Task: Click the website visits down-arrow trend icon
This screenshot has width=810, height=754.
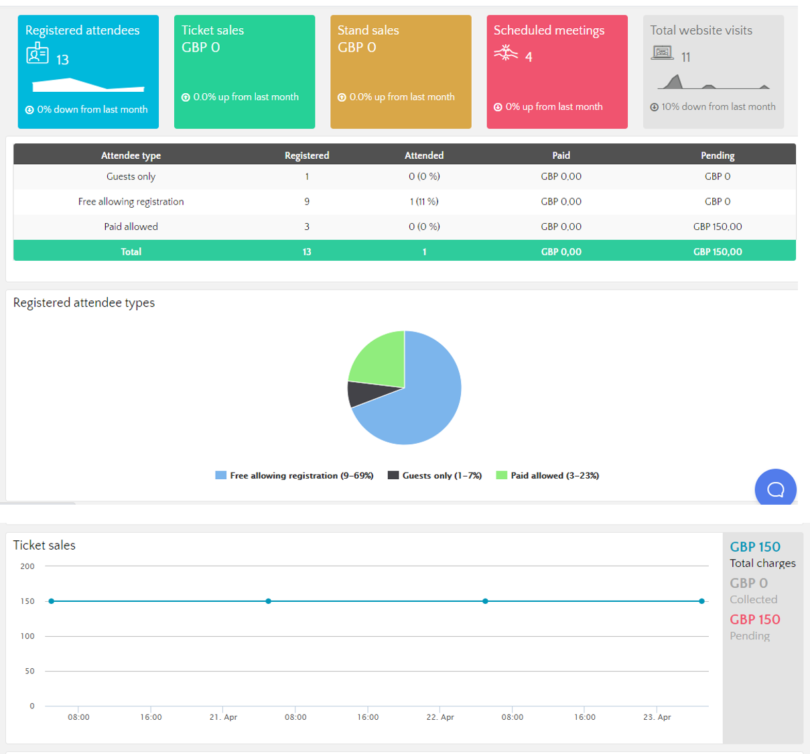Action: tap(654, 107)
